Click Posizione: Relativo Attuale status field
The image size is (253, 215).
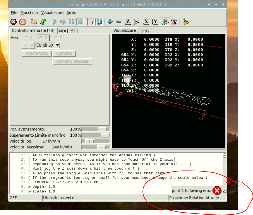(x=197, y=198)
